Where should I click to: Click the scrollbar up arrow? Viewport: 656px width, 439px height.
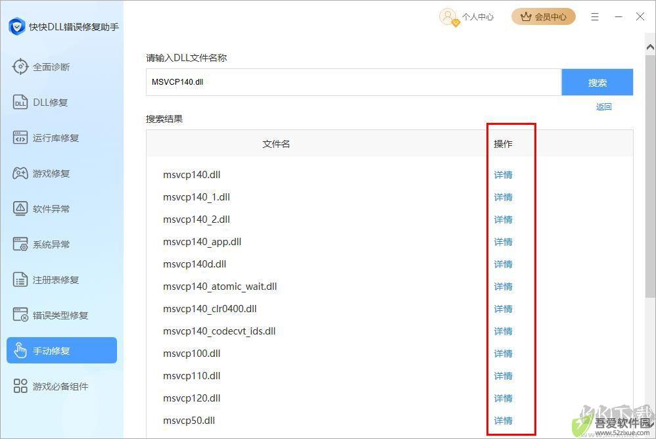tap(650, 47)
